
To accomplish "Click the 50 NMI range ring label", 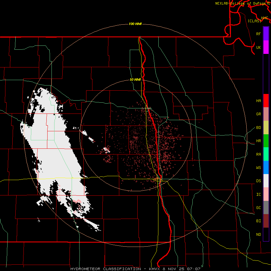I will click(135, 79).
